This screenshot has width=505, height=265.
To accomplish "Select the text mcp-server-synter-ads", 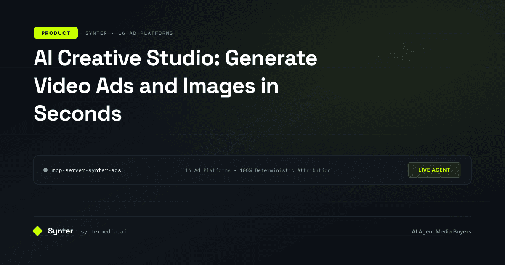I will 87,170.
